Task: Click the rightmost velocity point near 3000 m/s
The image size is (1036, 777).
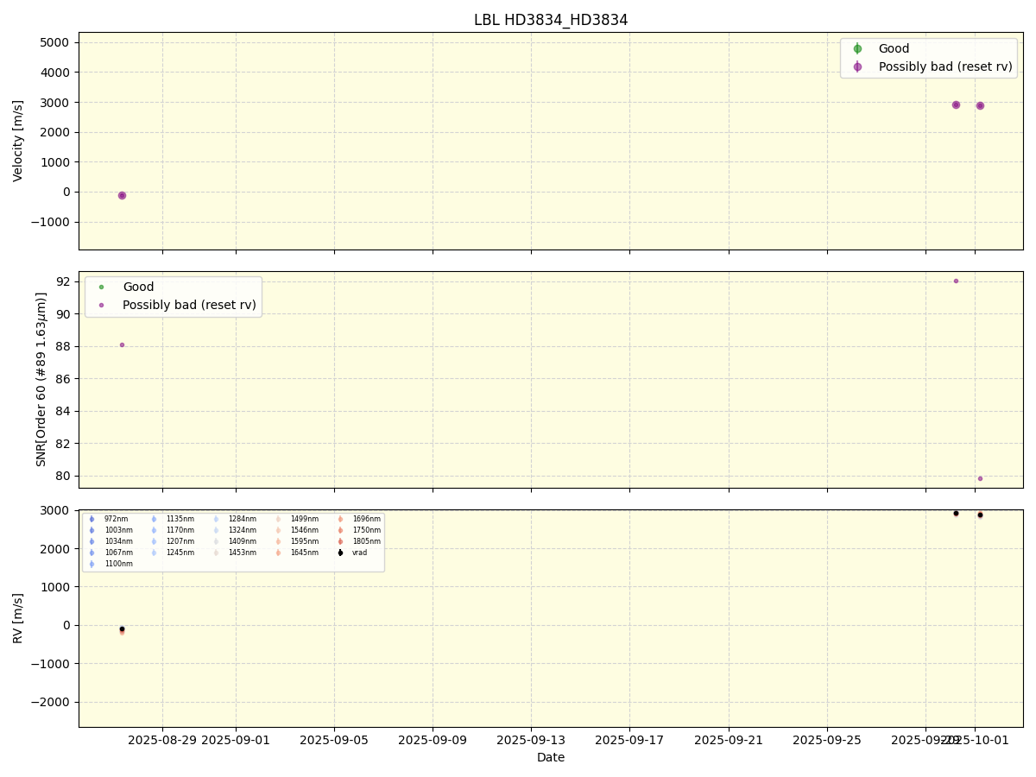Action: [x=980, y=105]
